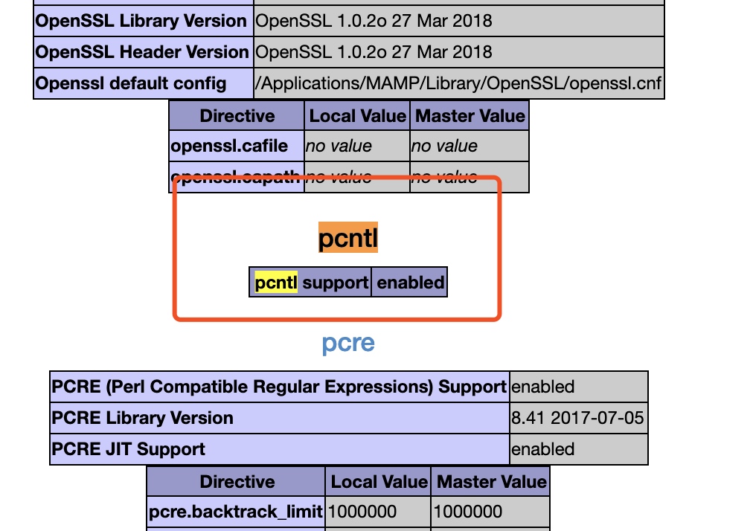The height and width of the screenshot is (531, 753).
Task: Click the openssl.cnf config path value
Action: [458, 83]
